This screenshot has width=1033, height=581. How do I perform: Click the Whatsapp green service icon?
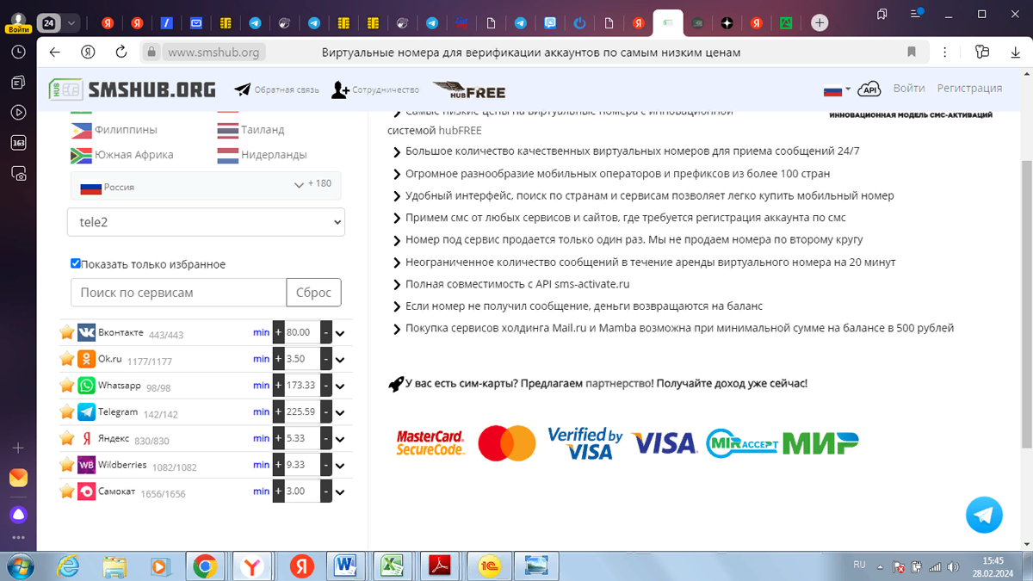tap(86, 386)
